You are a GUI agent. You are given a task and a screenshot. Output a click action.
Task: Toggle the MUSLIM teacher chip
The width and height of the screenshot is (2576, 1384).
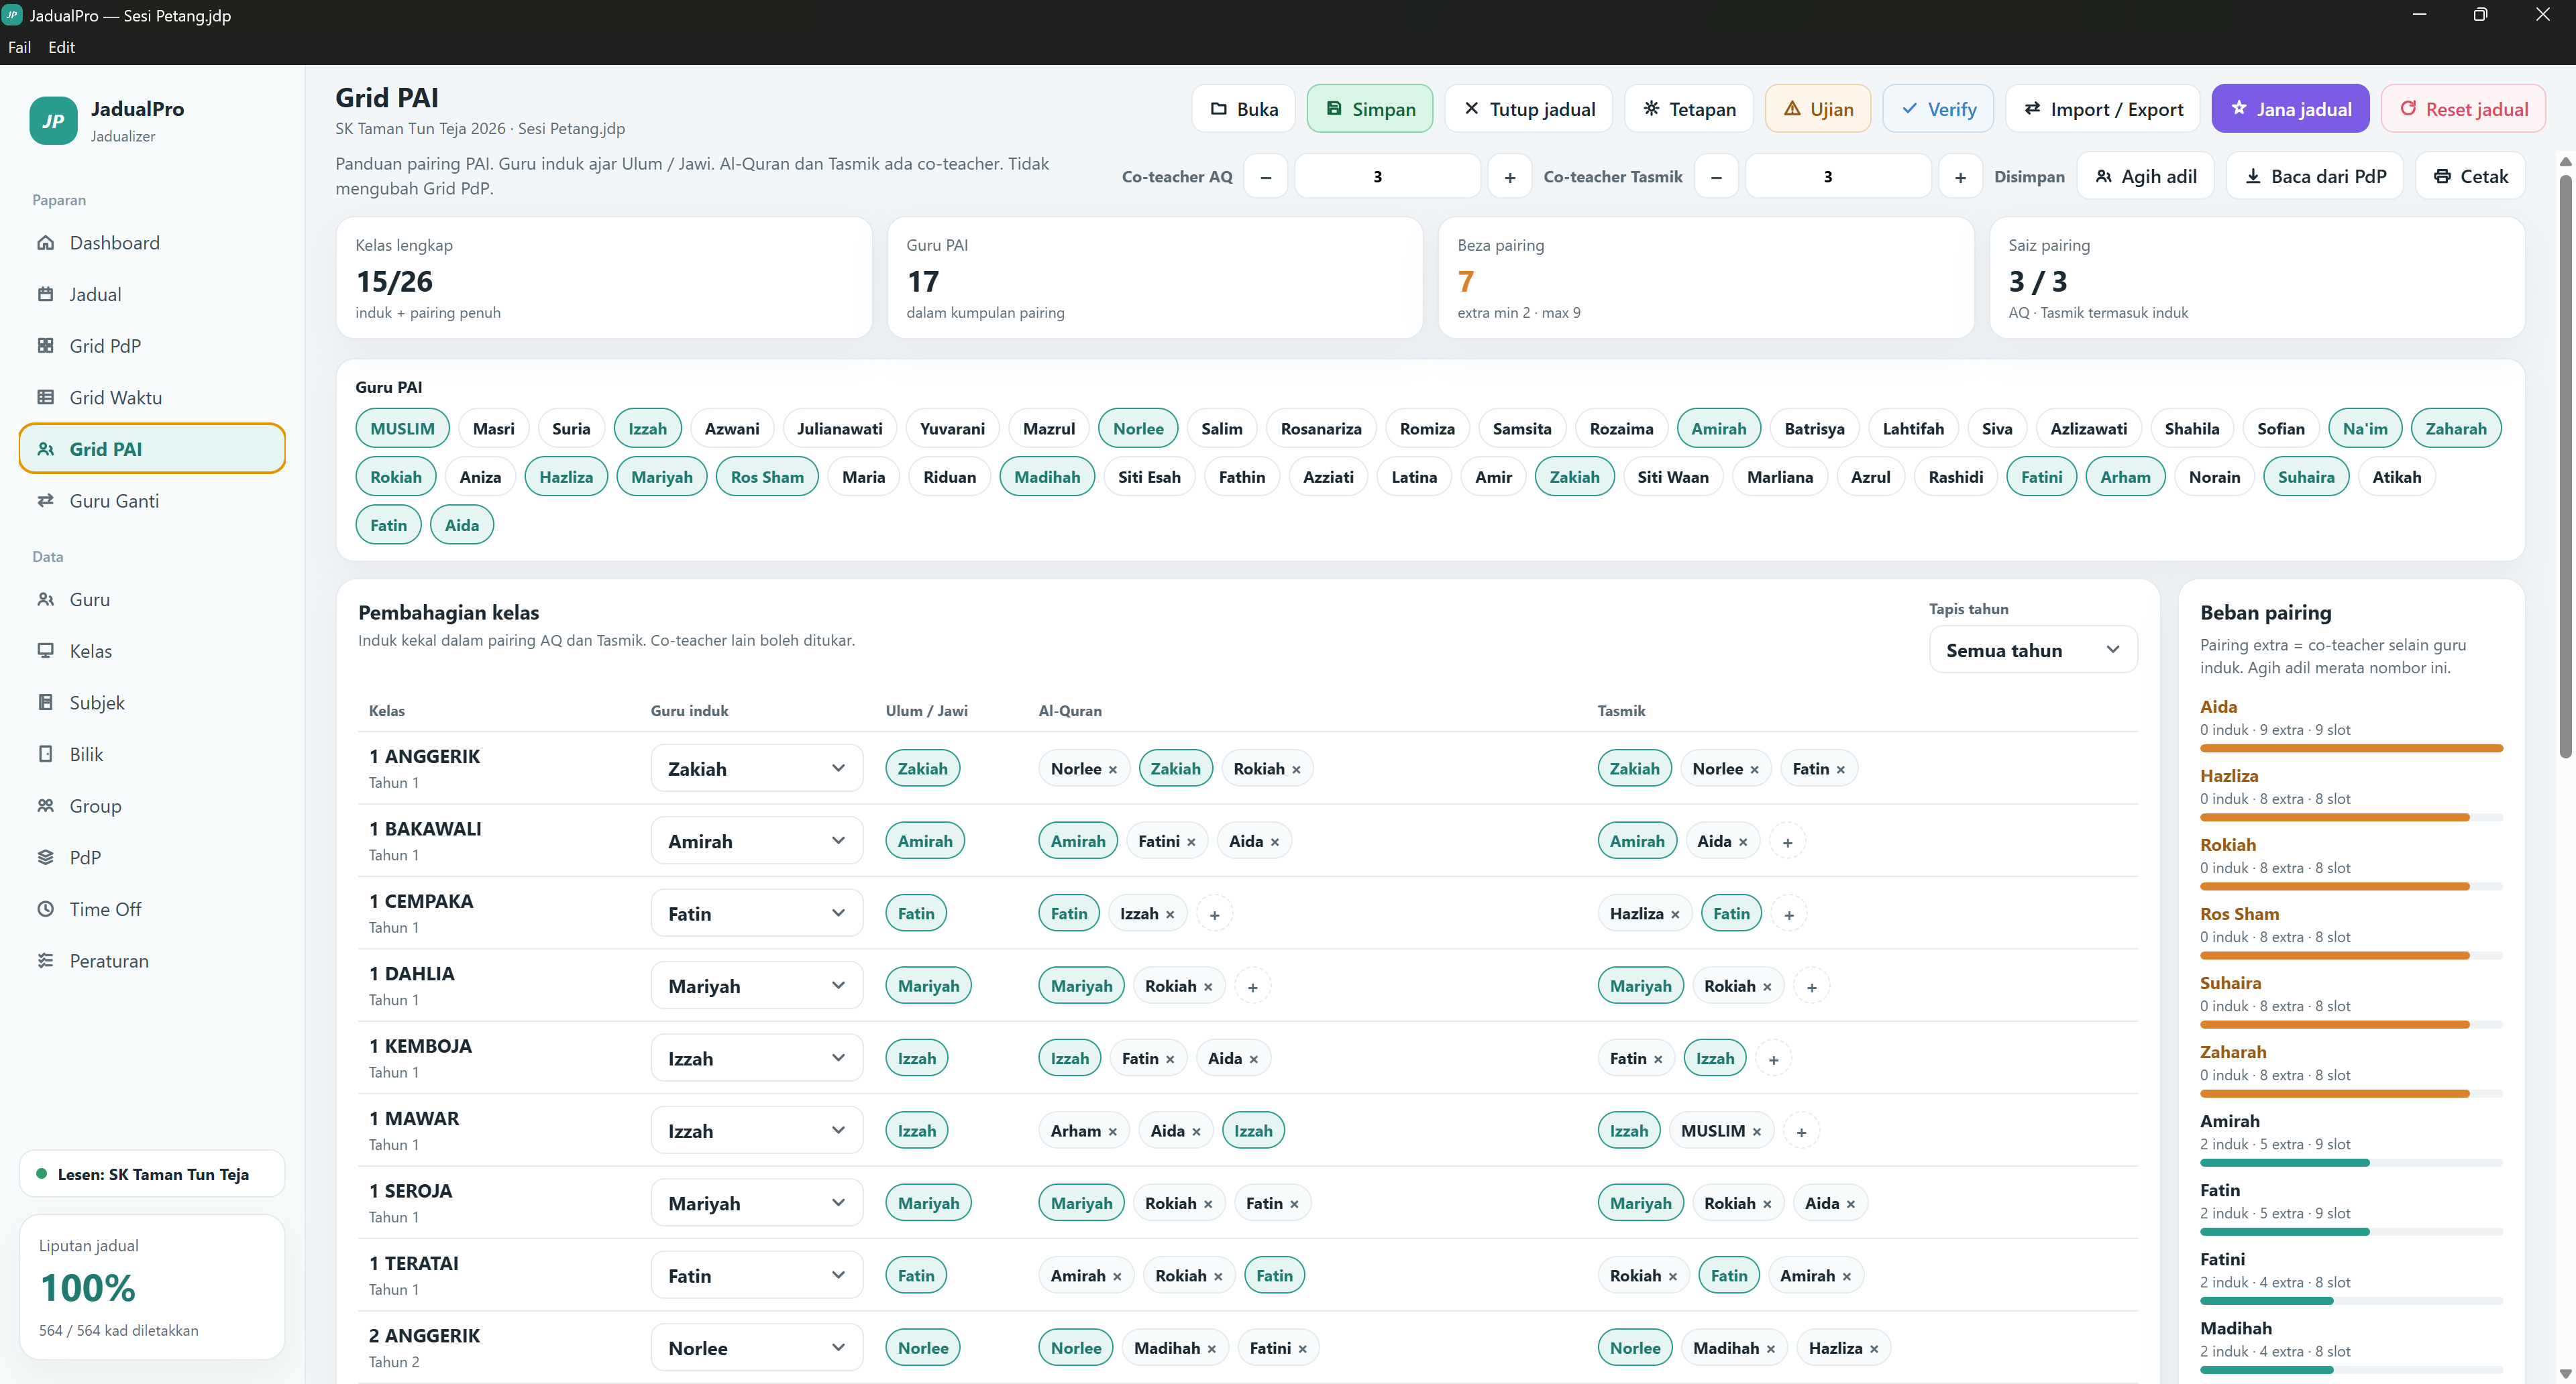(402, 428)
